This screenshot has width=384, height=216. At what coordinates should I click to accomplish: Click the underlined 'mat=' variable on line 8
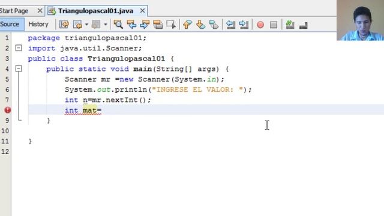[92, 110]
